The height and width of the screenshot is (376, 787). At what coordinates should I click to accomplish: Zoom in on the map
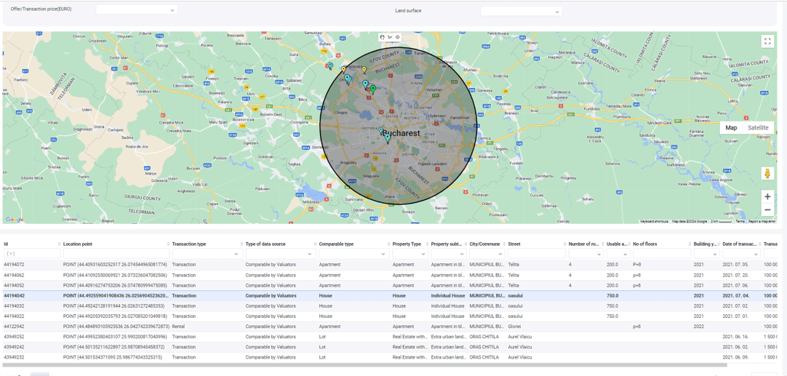[x=767, y=197]
